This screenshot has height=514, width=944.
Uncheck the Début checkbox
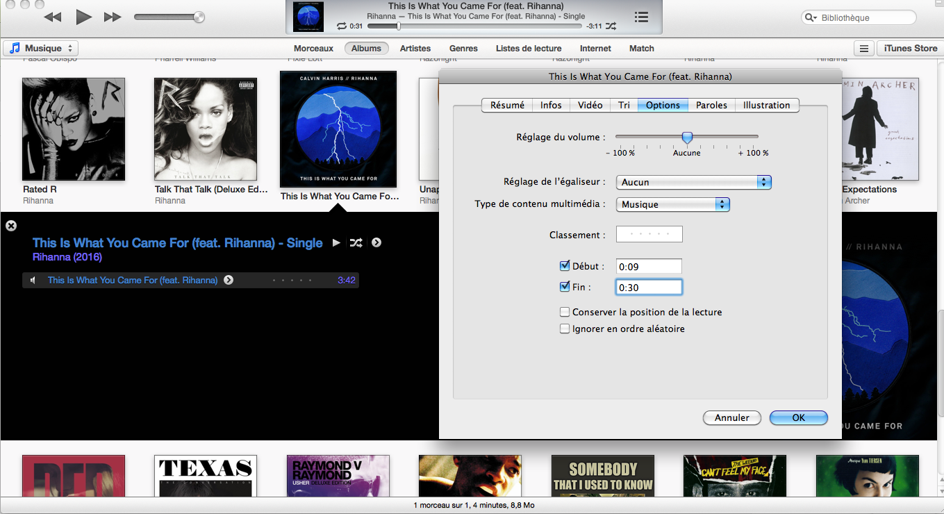pos(565,265)
